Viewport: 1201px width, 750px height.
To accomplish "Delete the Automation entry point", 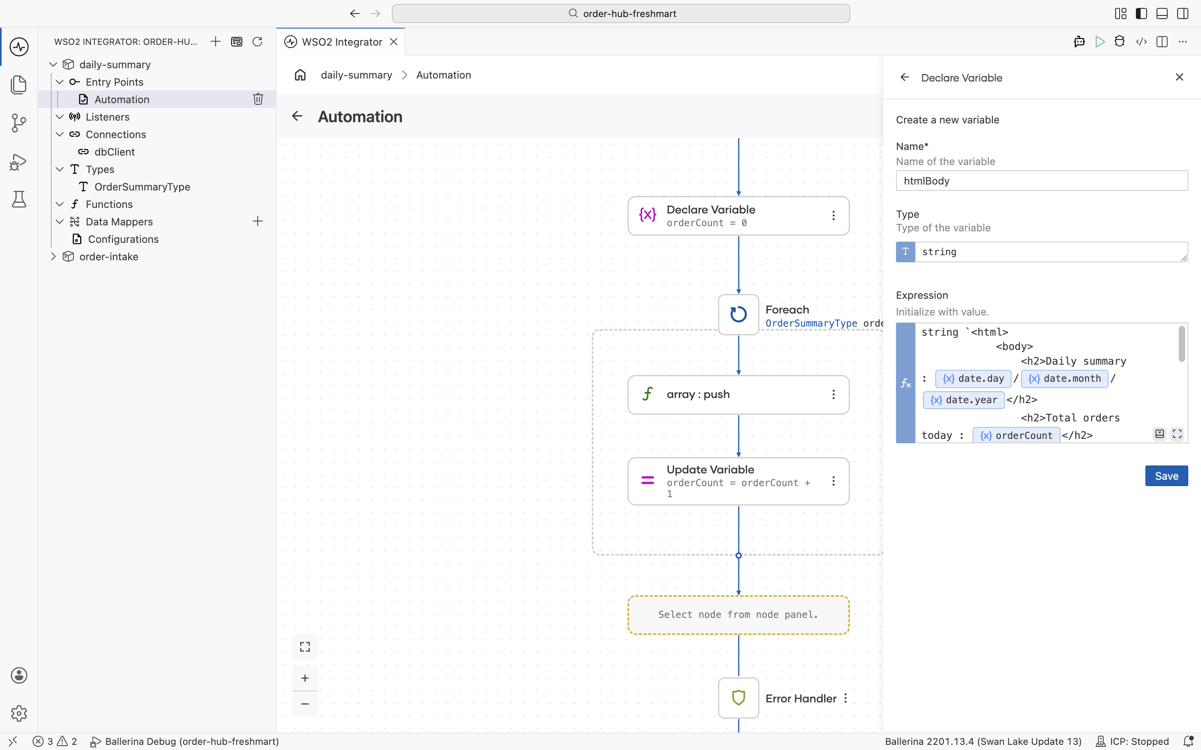I will [258, 99].
